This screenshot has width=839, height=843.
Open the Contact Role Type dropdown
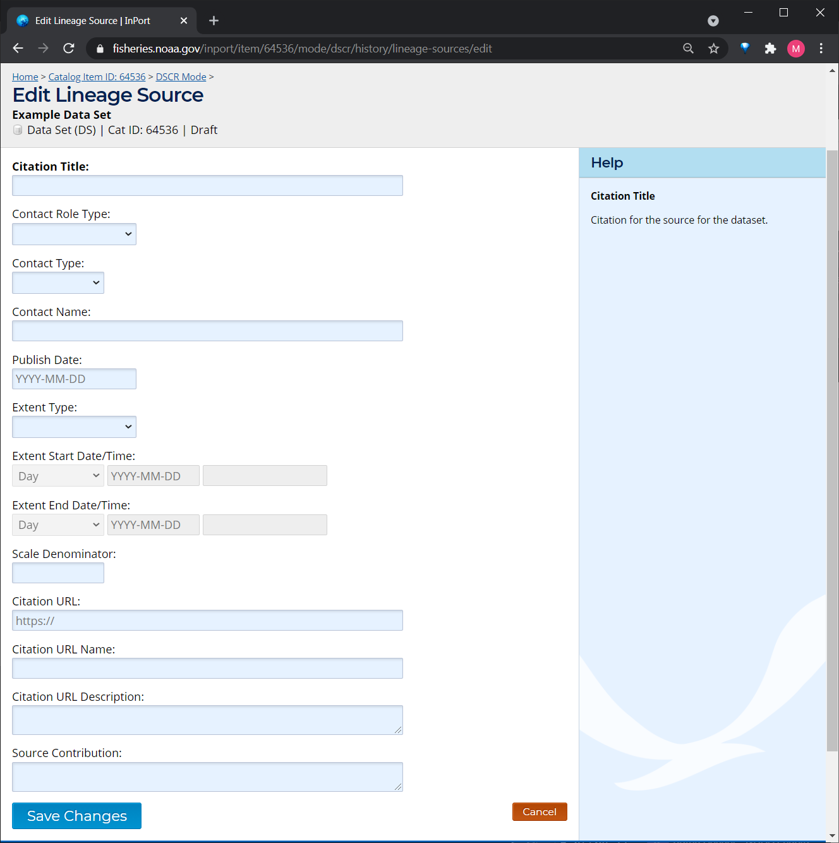(x=74, y=234)
